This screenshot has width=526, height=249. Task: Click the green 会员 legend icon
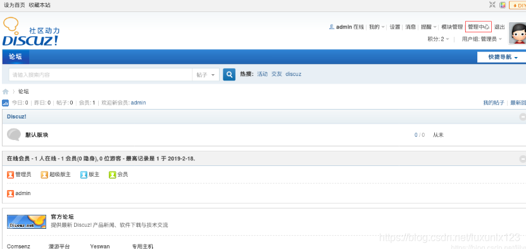point(112,174)
